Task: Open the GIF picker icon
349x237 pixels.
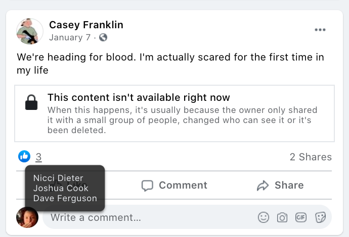Action: click(x=301, y=217)
